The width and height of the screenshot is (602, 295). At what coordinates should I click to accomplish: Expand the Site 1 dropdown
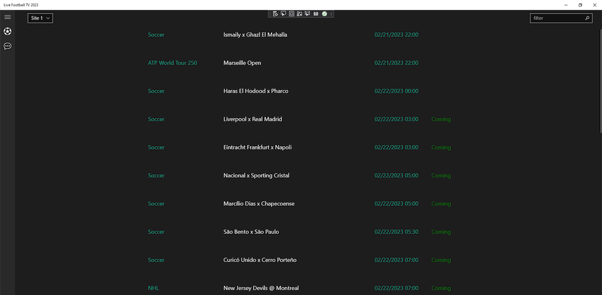point(41,18)
